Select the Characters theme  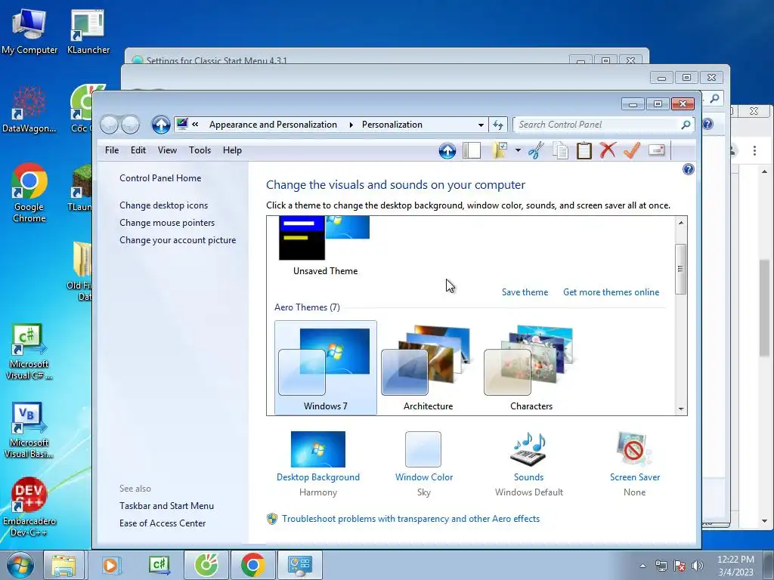(531, 368)
